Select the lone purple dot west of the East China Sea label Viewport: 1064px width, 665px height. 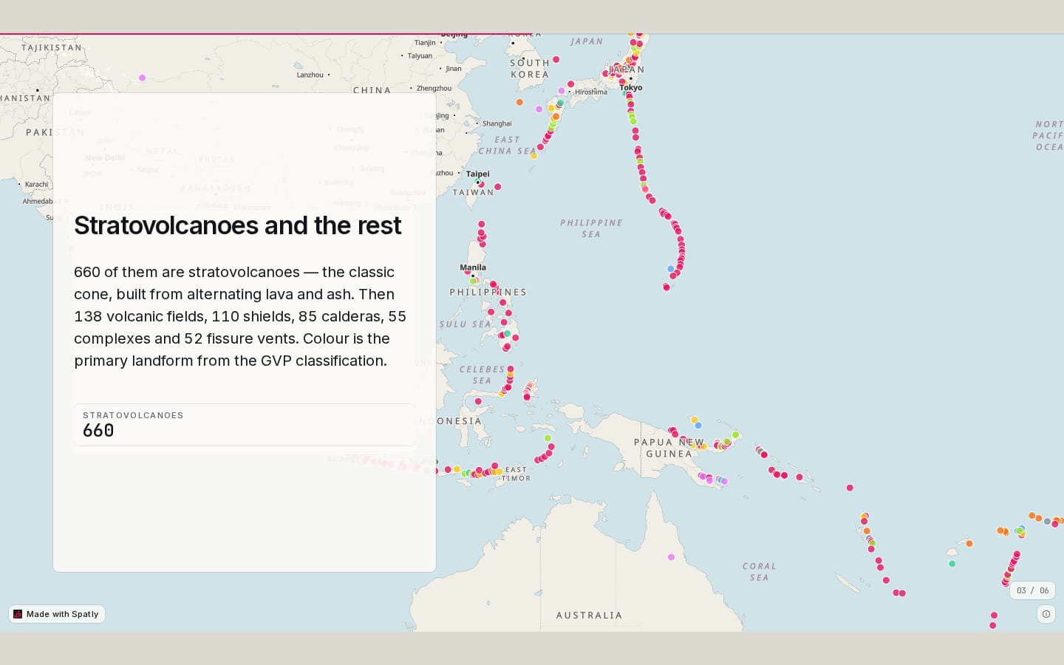(539, 109)
